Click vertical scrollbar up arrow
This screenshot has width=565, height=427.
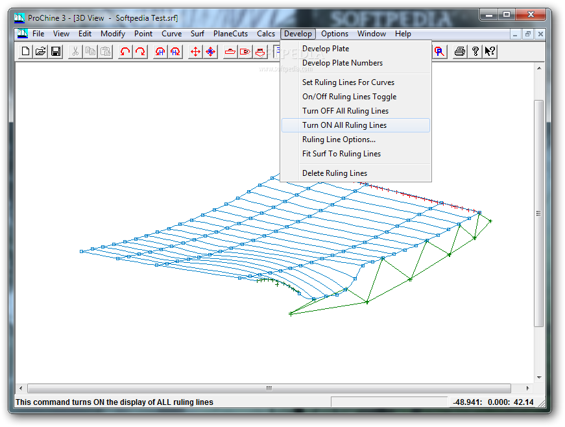coord(539,68)
